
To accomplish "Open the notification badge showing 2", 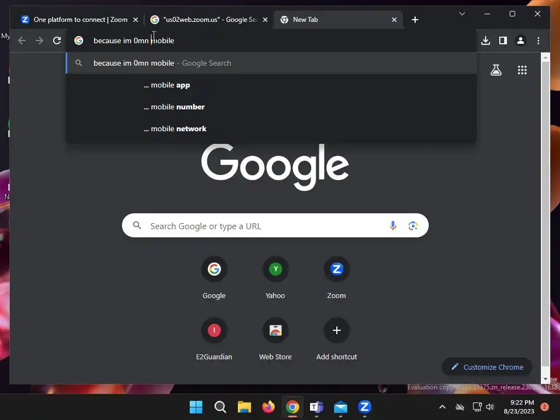I will (x=545, y=407).
